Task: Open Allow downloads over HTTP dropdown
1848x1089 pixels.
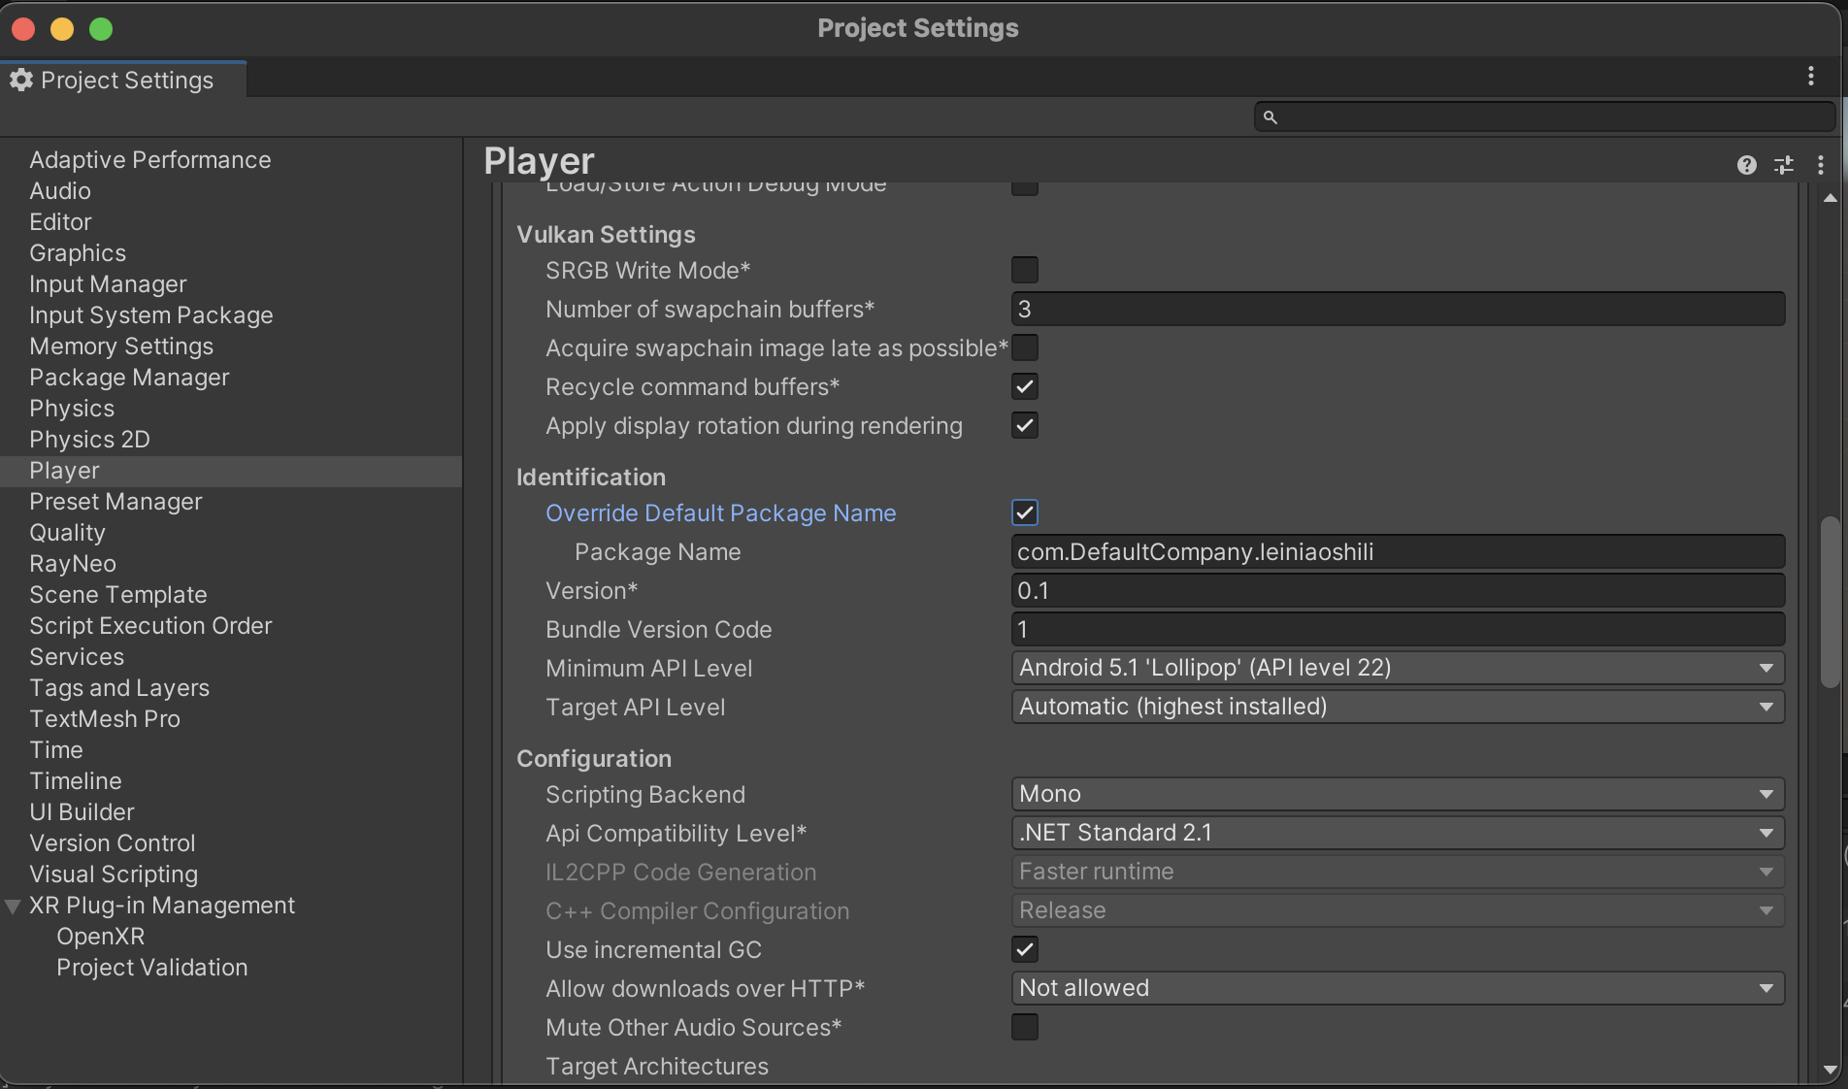Action: tap(1398, 988)
